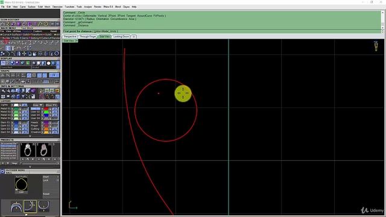This screenshot has height=217, width=386.
Task: Select the white sphere render style icon
Action: pos(48,63)
